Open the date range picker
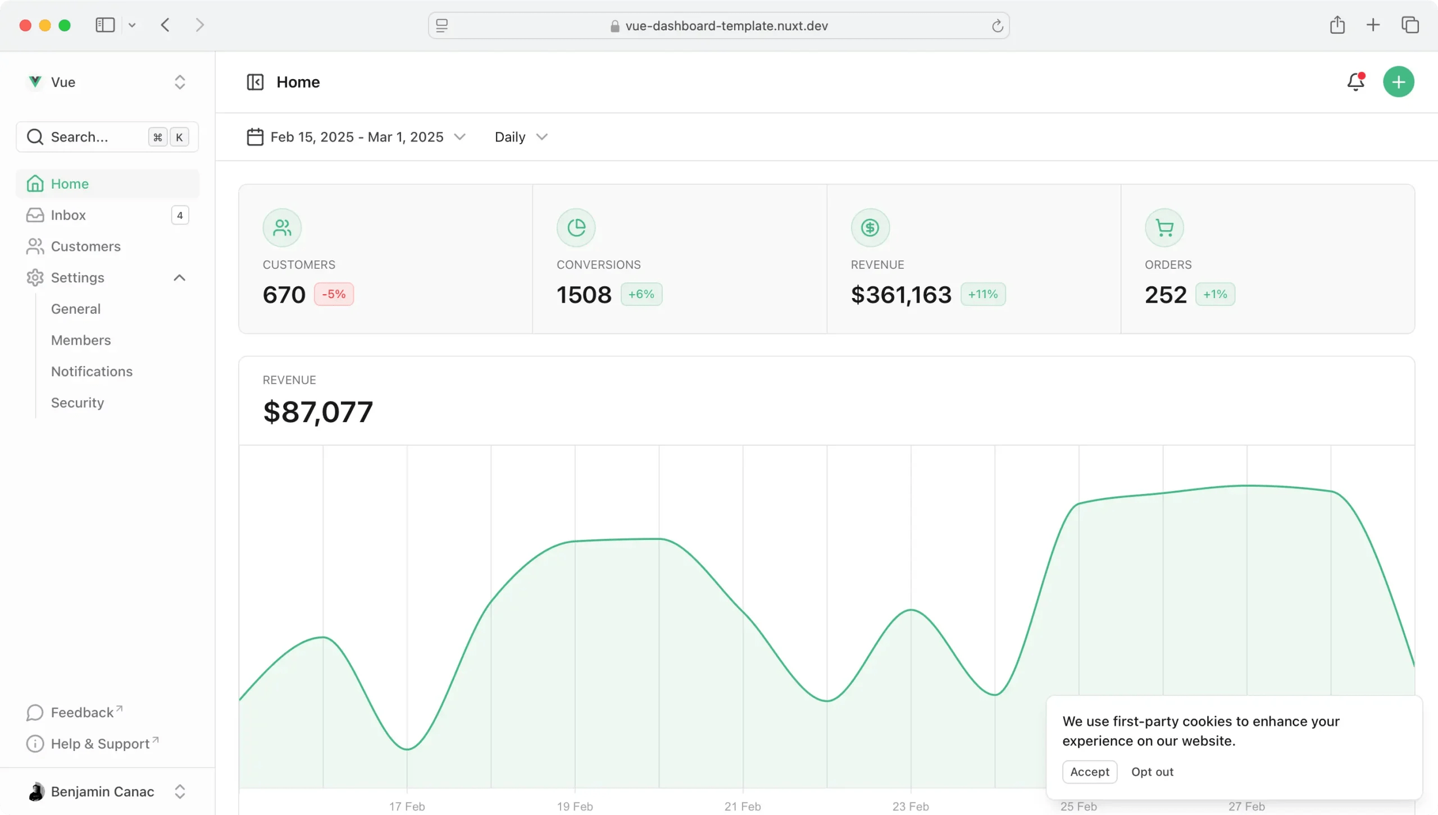The height and width of the screenshot is (815, 1438). [356, 137]
